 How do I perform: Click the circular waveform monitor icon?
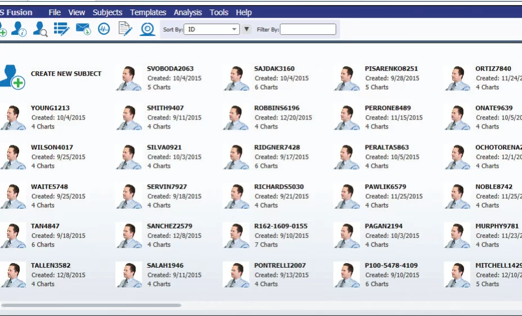104,29
